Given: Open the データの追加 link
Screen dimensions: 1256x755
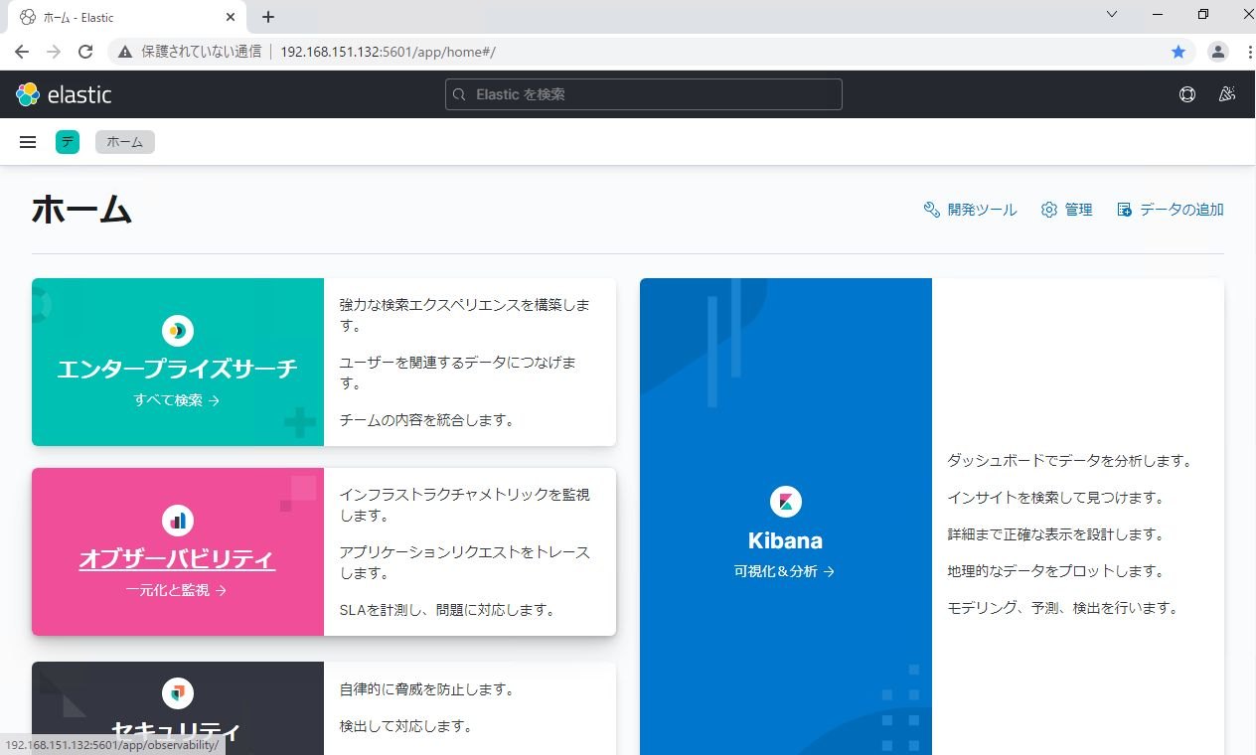Looking at the screenshot, I should 1181,210.
